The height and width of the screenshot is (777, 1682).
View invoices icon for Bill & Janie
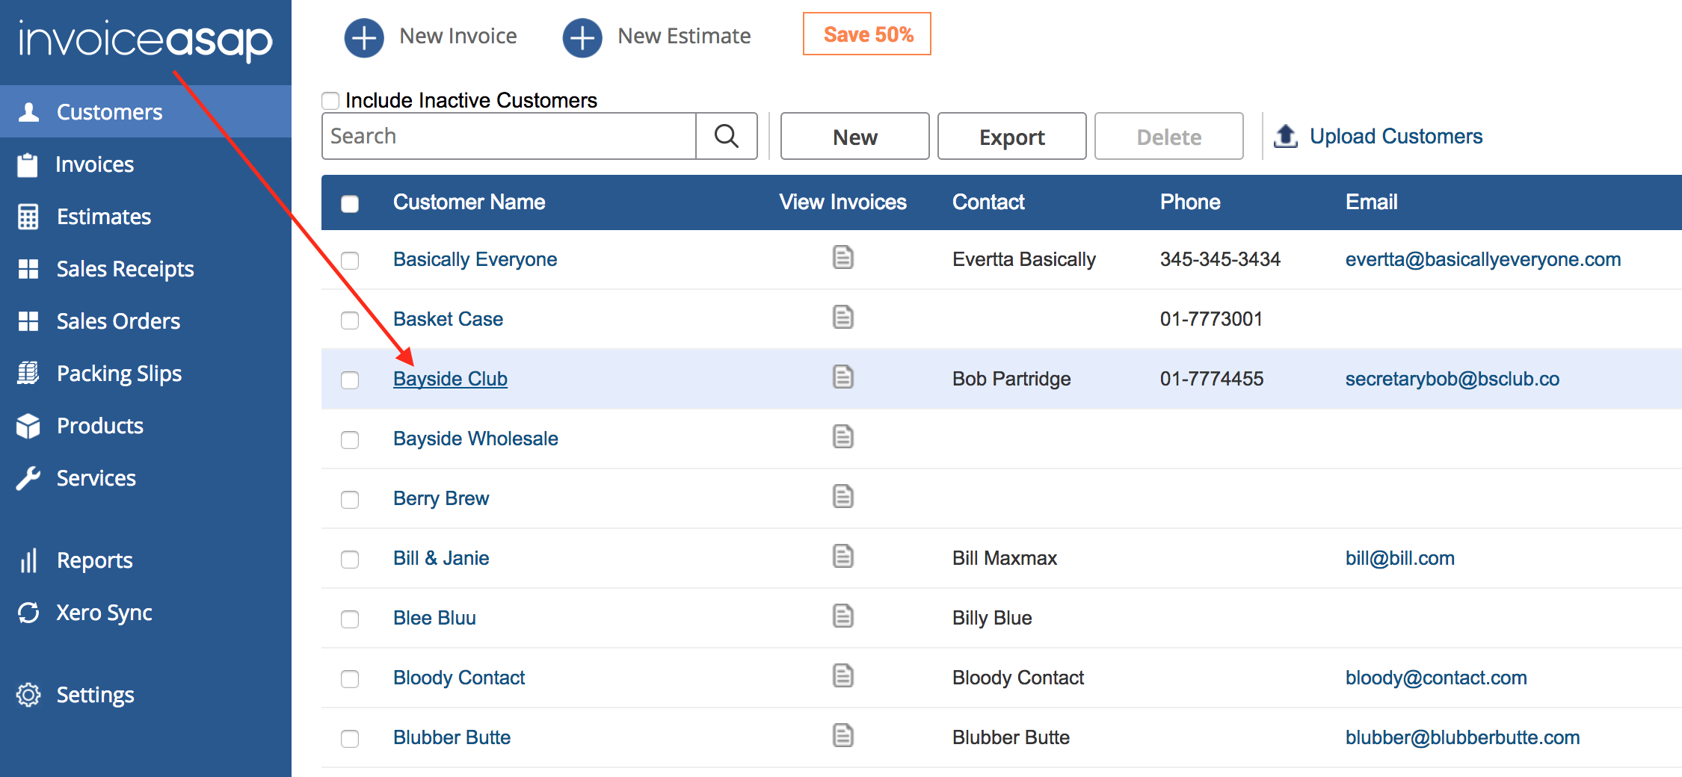click(x=843, y=557)
